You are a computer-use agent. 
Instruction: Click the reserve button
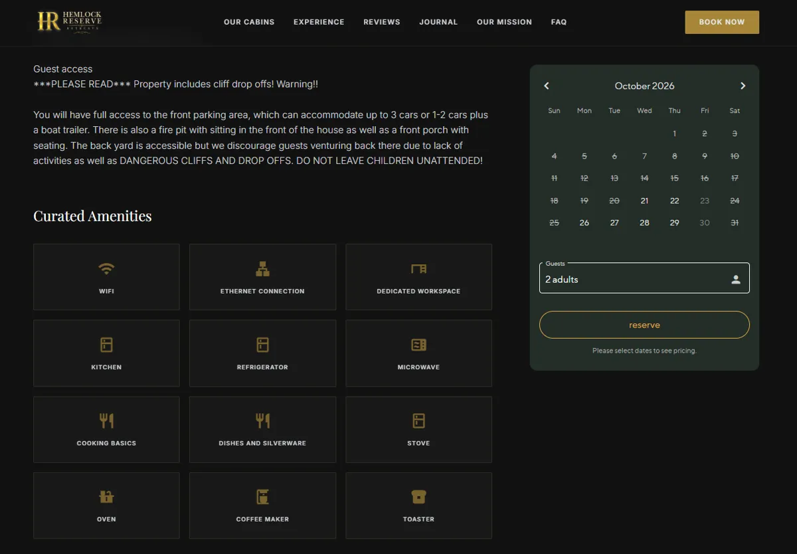pos(644,325)
